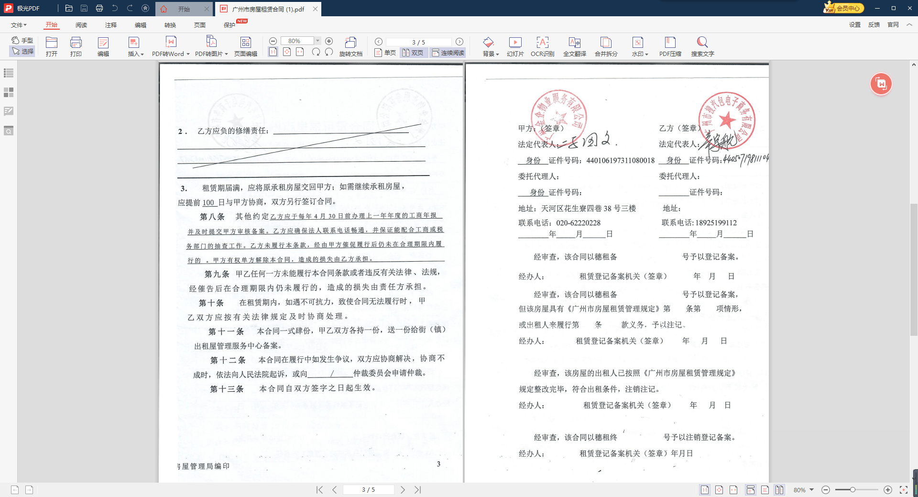This screenshot has height=497, width=918.
Task: Click the 设置 settings link
Action: [x=854, y=25]
